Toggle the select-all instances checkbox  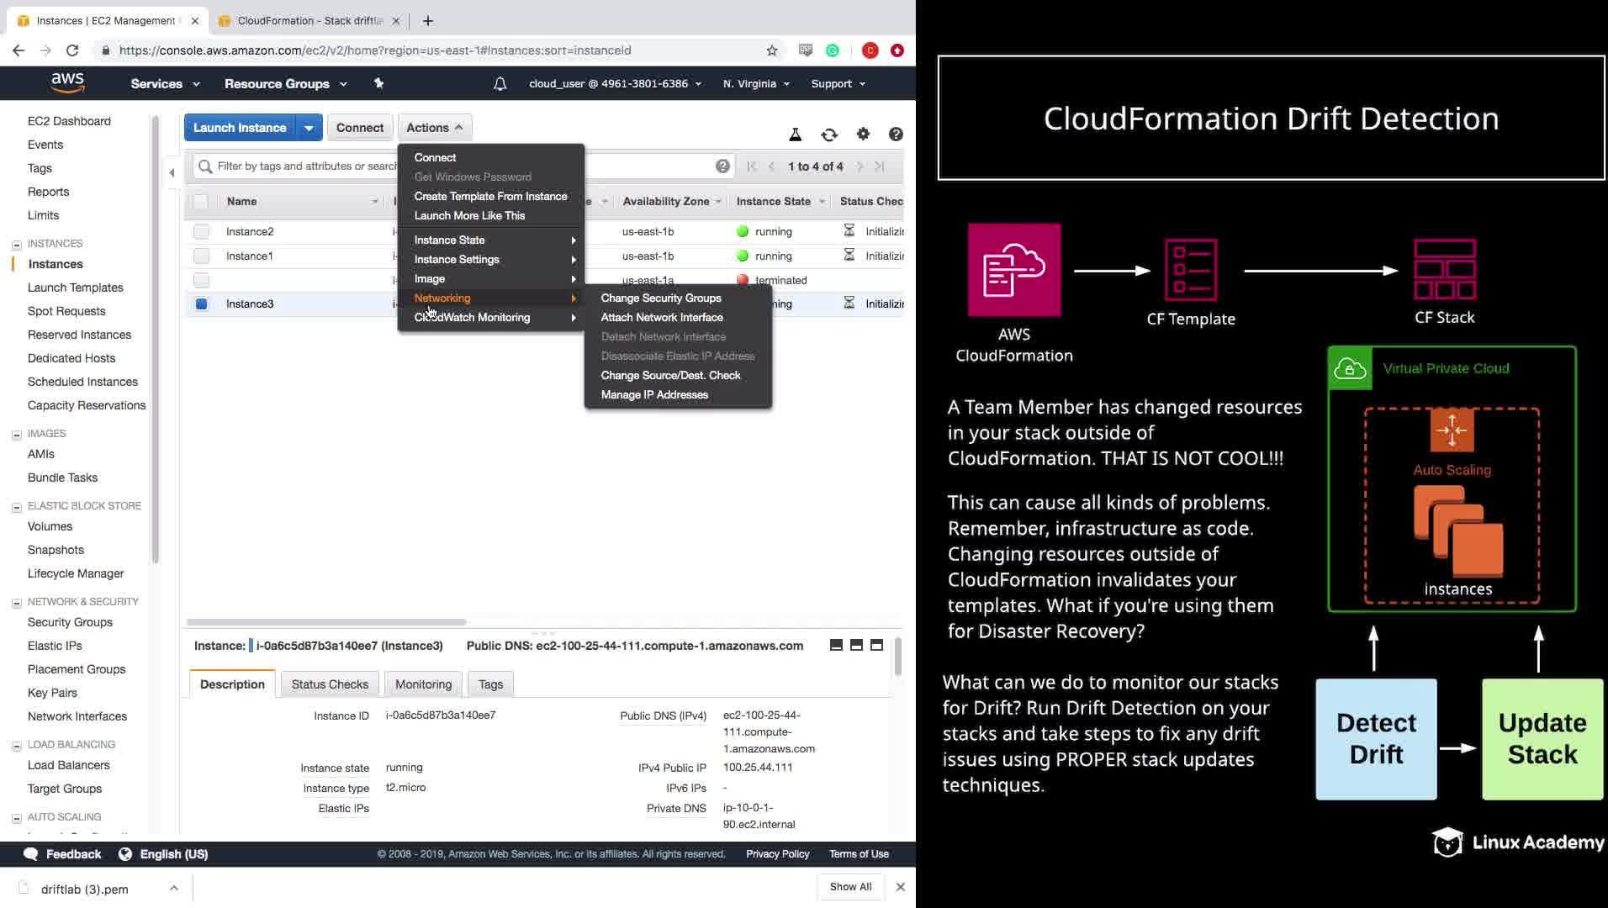(200, 202)
